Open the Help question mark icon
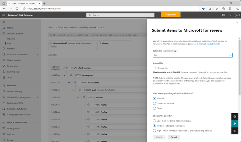Image resolution: width=241 pixels, height=142 pixels. tap(230, 15)
